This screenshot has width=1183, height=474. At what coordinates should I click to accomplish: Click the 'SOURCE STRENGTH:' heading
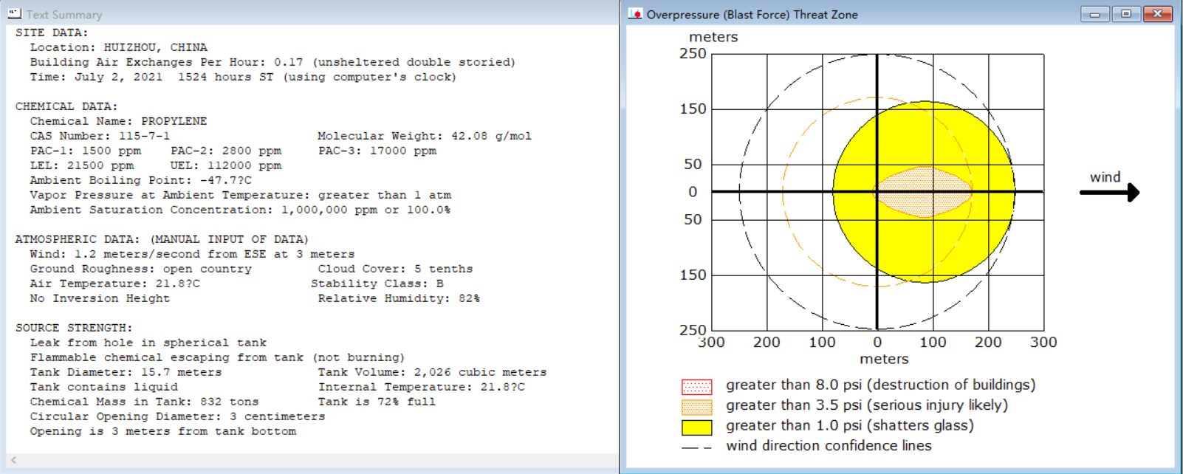point(74,328)
